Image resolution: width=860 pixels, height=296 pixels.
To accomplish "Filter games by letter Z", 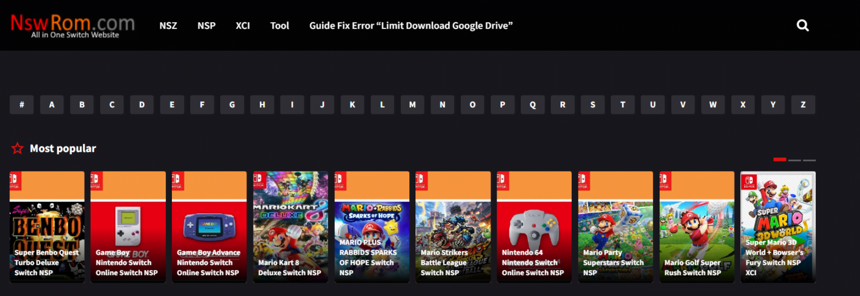I will pyautogui.click(x=803, y=104).
